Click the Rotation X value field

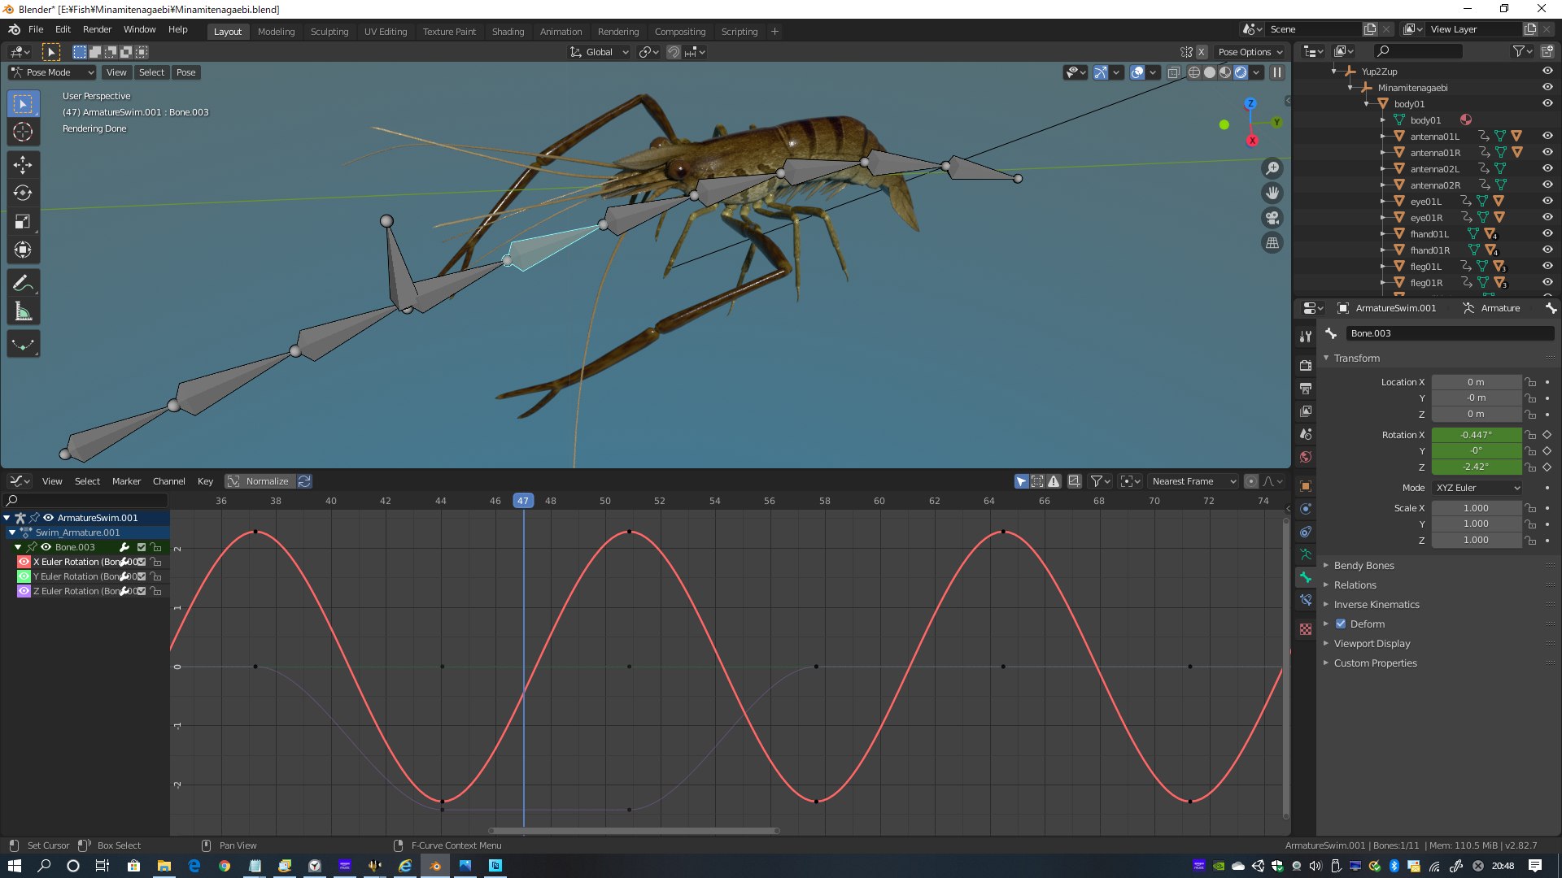(x=1476, y=435)
